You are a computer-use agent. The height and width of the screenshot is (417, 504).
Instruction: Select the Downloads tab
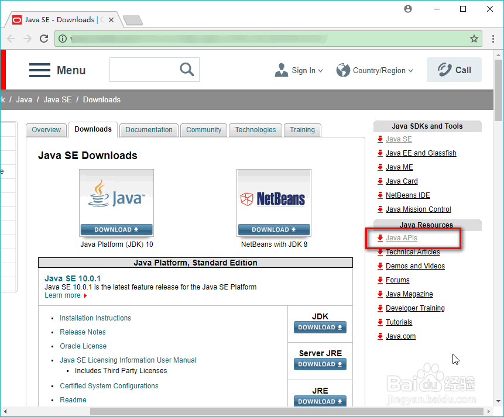(93, 129)
